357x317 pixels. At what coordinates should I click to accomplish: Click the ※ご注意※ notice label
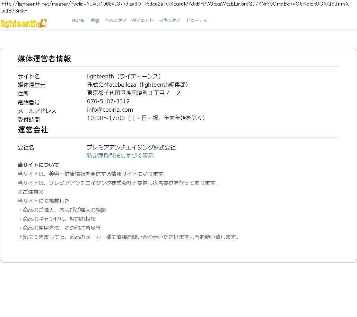[31, 192]
